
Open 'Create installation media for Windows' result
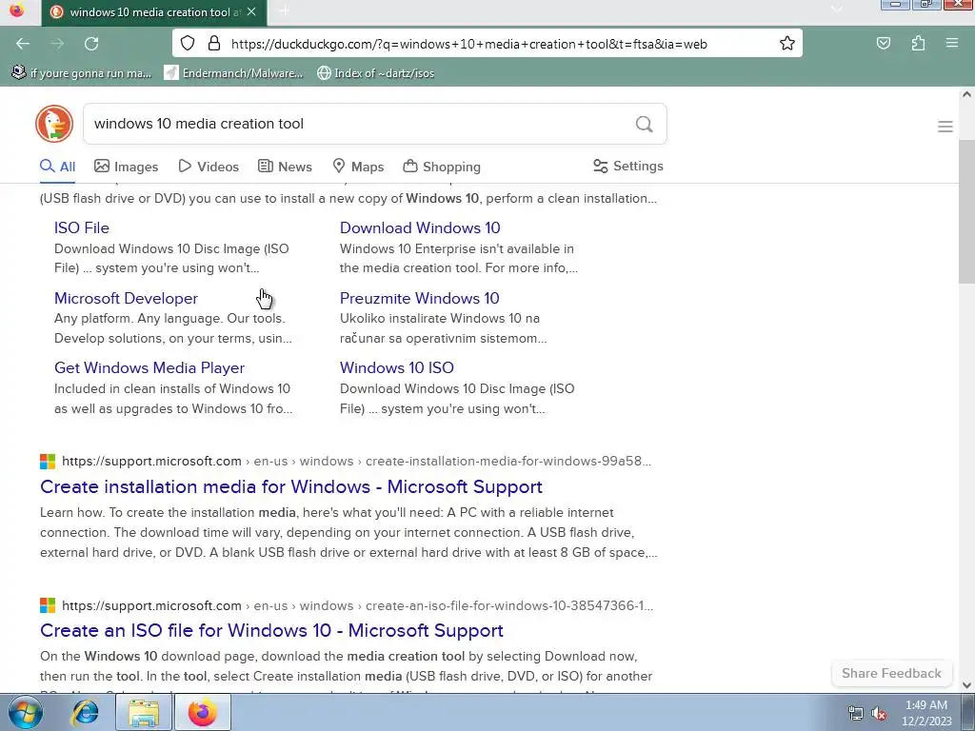pos(291,486)
